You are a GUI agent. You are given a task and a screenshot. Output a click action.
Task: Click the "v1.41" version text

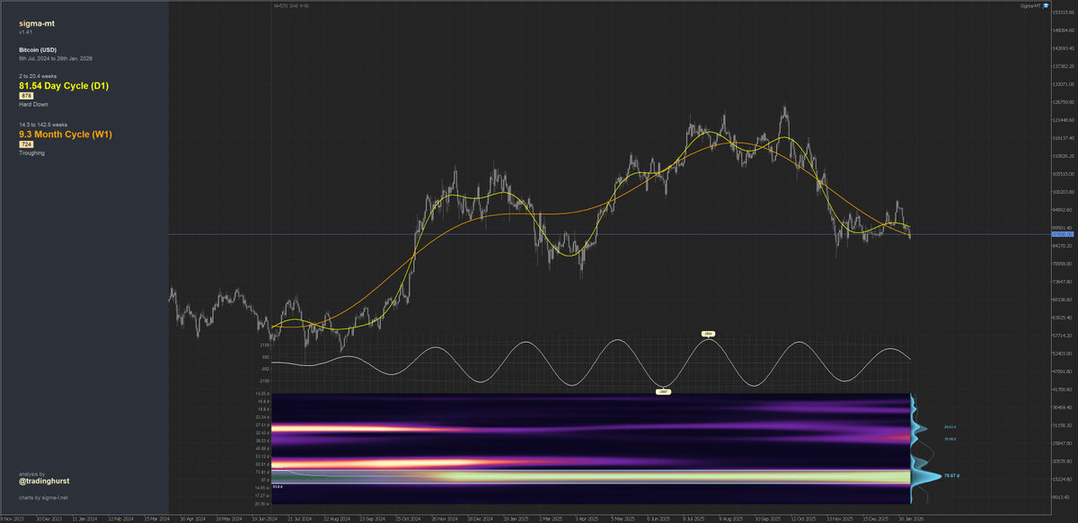click(x=24, y=32)
